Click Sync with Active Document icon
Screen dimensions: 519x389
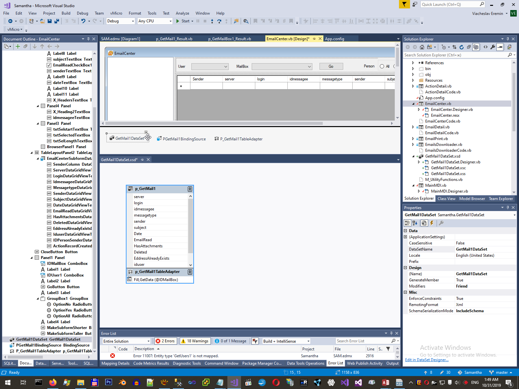(454, 47)
